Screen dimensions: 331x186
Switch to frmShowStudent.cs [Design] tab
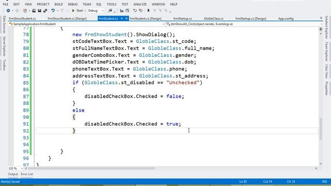point(67,19)
